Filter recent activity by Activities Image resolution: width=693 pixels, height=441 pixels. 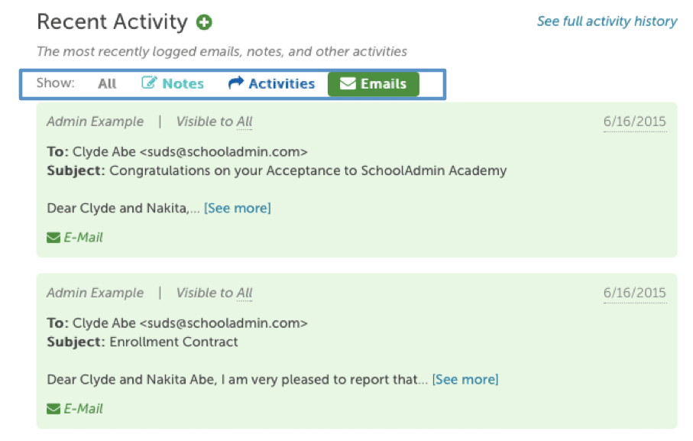click(271, 83)
